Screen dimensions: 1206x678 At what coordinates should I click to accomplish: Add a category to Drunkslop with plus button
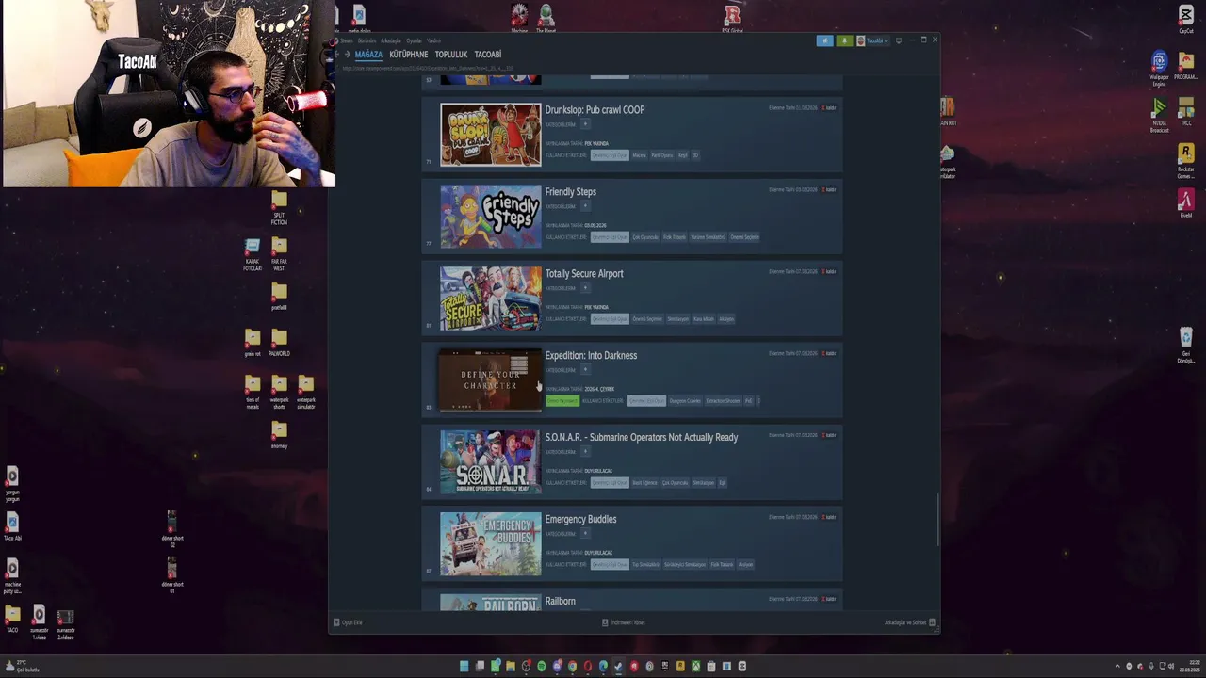pyautogui.click(x=585, y=124)
